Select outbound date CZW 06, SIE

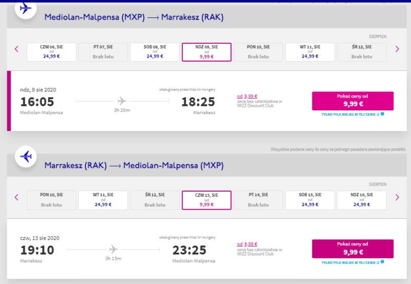[51, 52]
